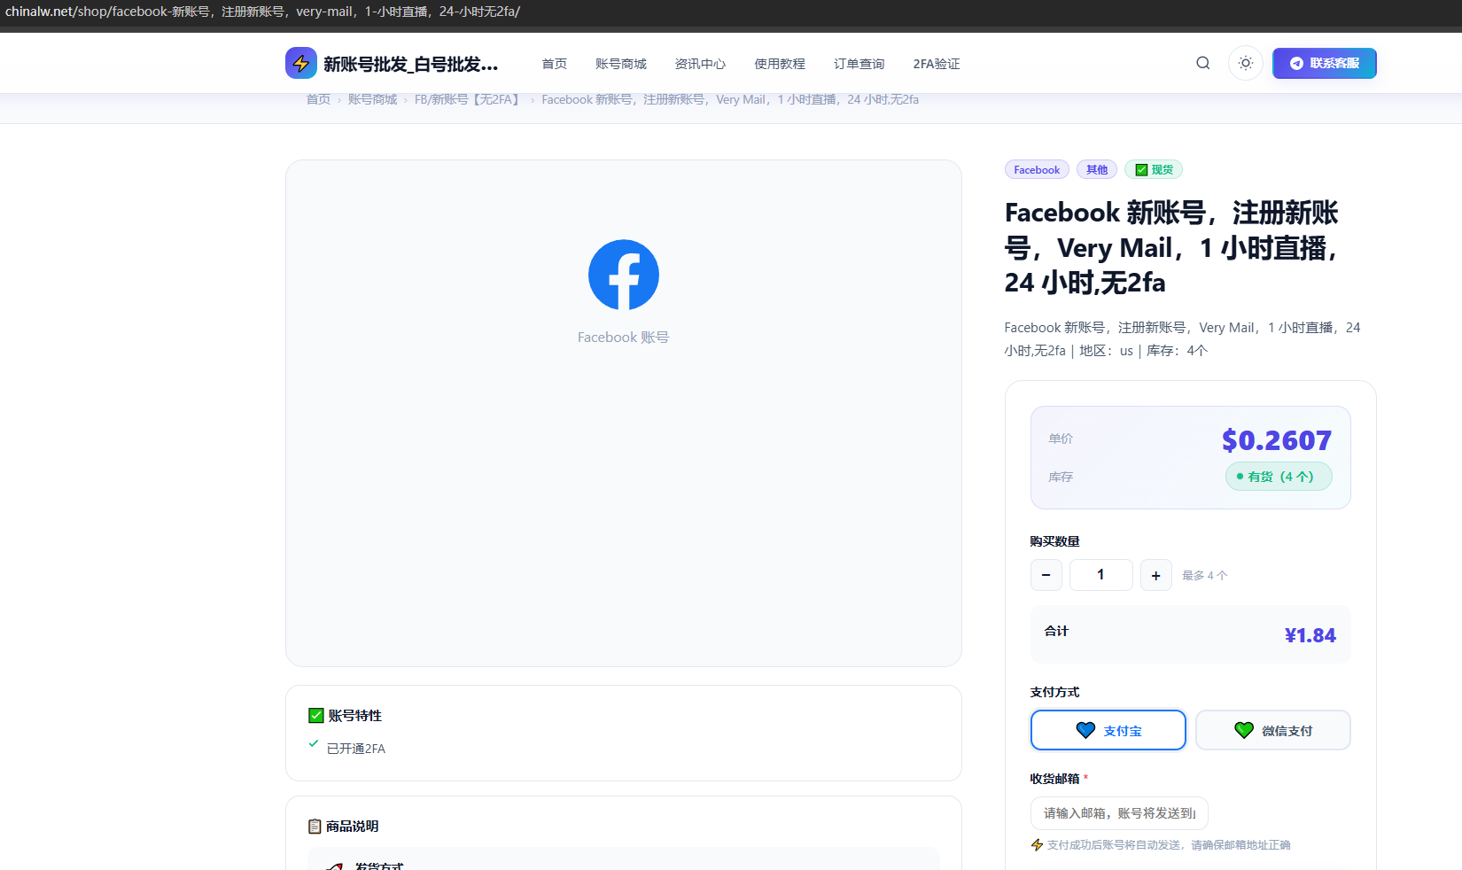Click the green heart WeChat icon
Viewport: 1462px width, 870px height.
tap(1244, 730)
